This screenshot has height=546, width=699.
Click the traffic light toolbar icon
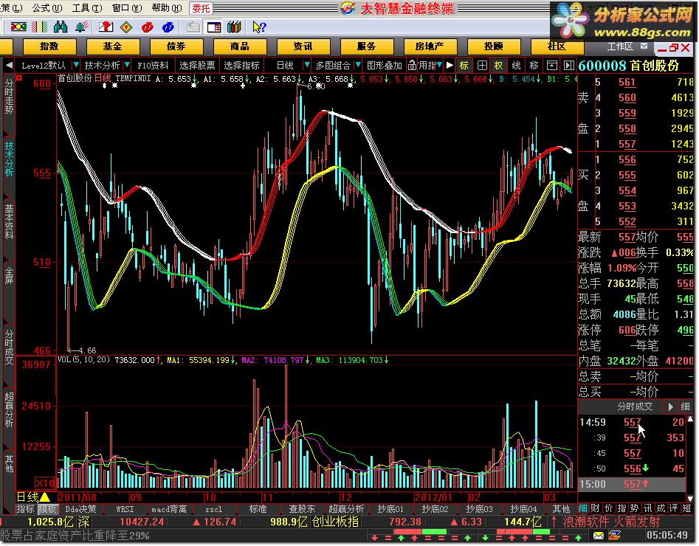(x=18, y=27)
